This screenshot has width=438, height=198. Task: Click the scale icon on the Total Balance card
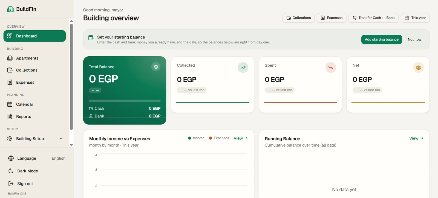[x=156, y=67]
